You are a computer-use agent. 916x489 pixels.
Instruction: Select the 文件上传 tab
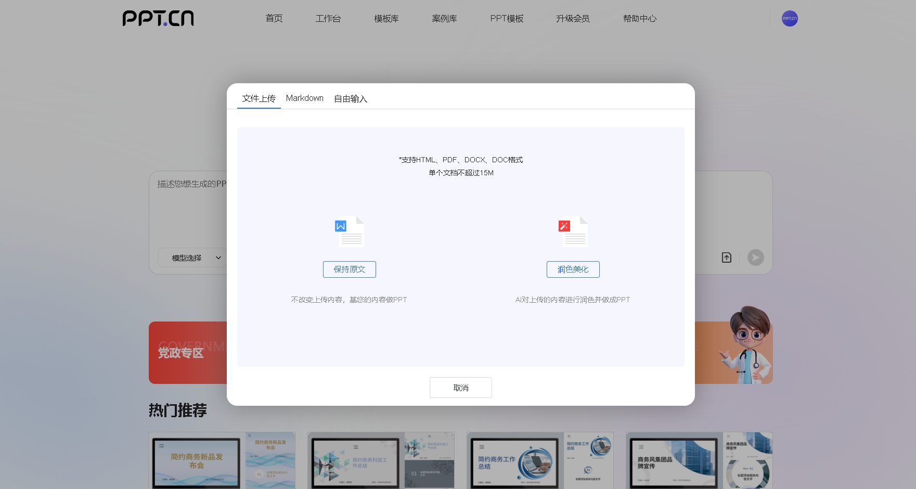(259, 99)
